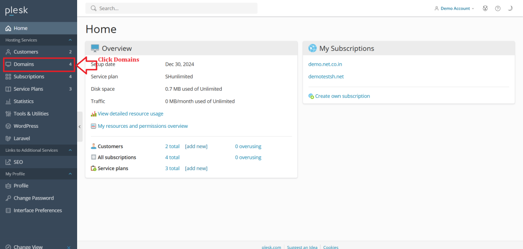Click the Dec 30, 2024 setup date
The width and height of the screenshot is (523, 249).
coord(179,64)
